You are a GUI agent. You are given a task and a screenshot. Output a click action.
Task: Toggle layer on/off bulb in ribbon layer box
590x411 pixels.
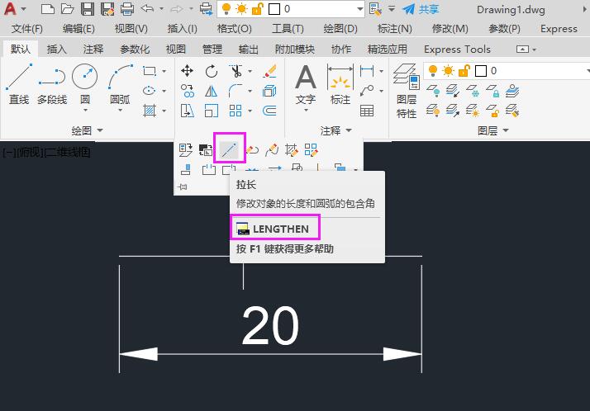point(433,71)
